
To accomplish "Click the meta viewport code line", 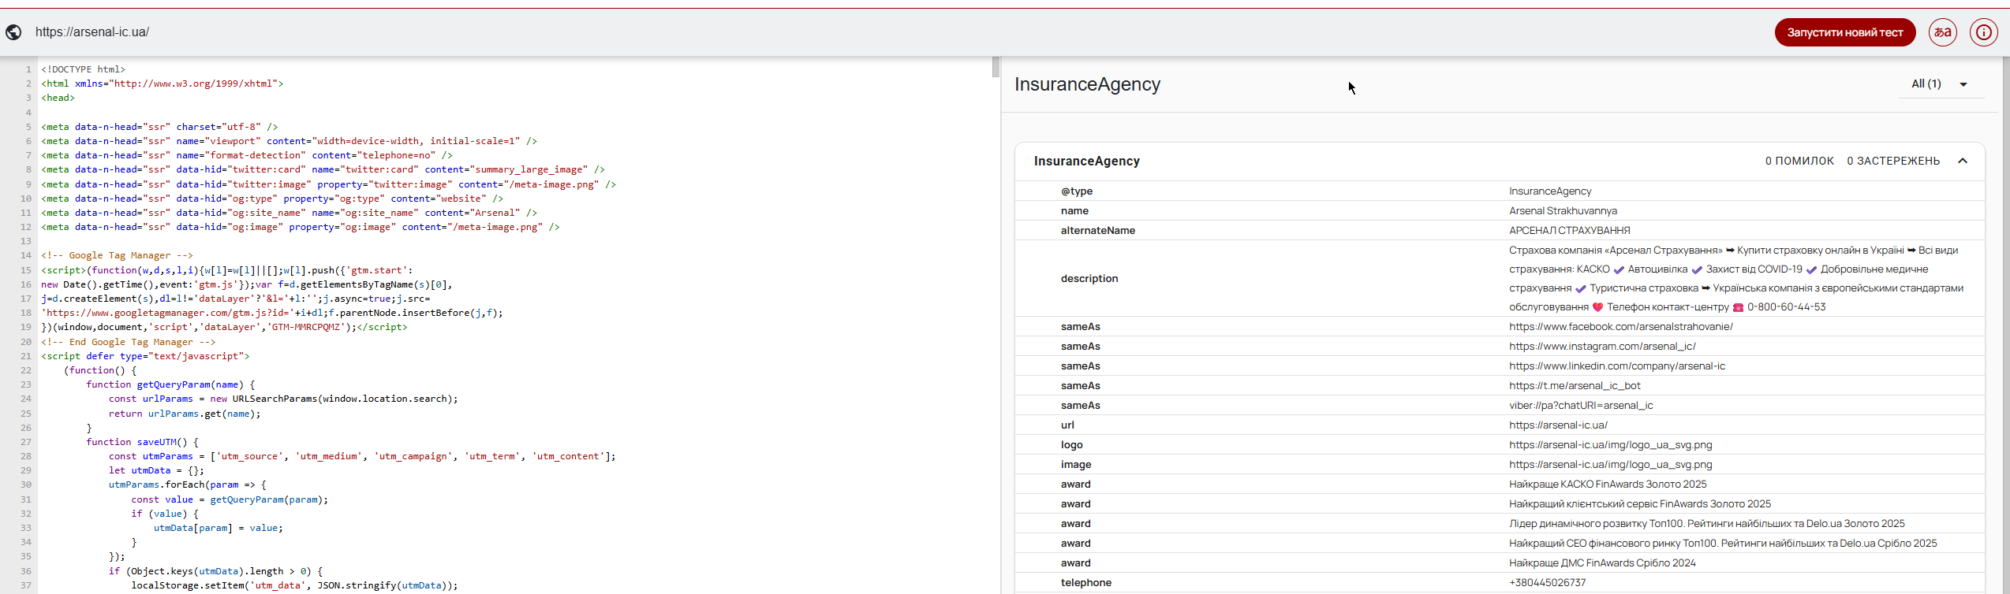I will click(289, 141).
